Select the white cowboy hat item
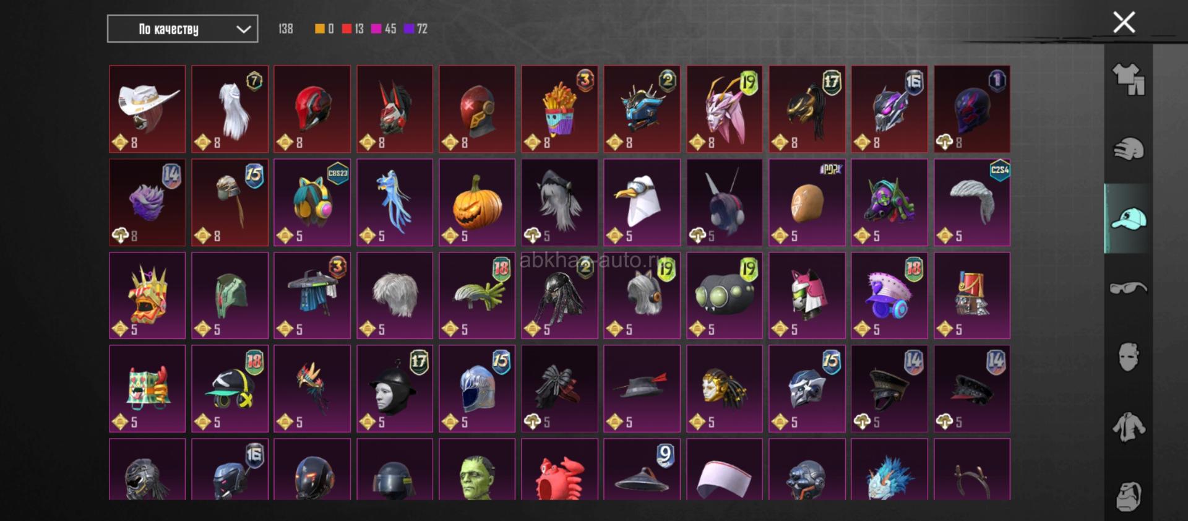 point(147,109)
